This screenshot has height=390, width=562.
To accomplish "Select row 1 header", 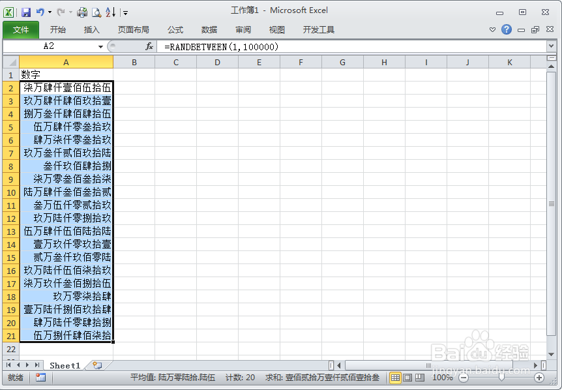I will click(x=11, y=75).
